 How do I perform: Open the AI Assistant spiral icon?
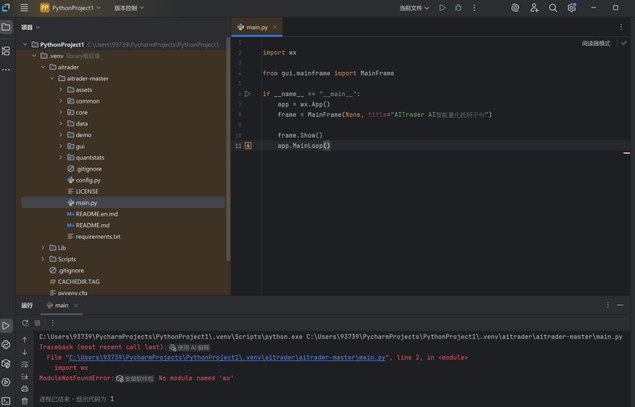click(516, 8)
